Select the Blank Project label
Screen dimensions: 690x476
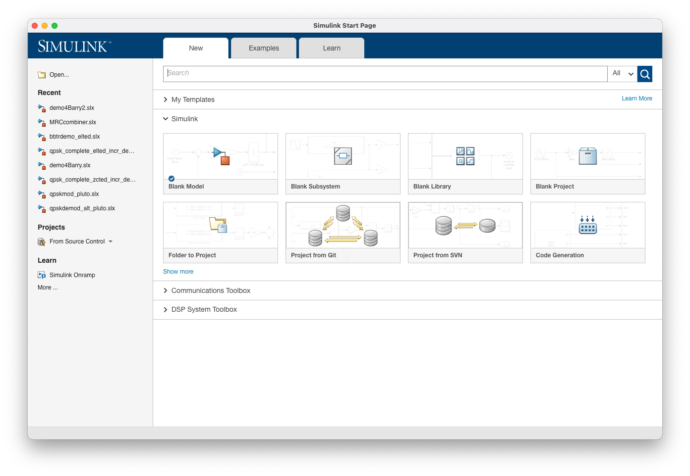point(555,187)
